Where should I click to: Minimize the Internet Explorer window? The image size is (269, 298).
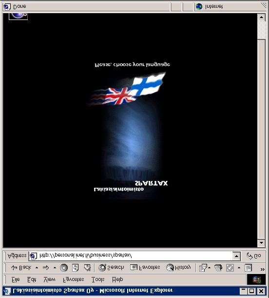[x=243, y=291]
